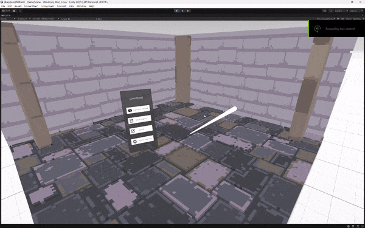Click the edit pencil button on the VR panel
This screenshot has width=365, height=228.
click(x=141, y=130)
